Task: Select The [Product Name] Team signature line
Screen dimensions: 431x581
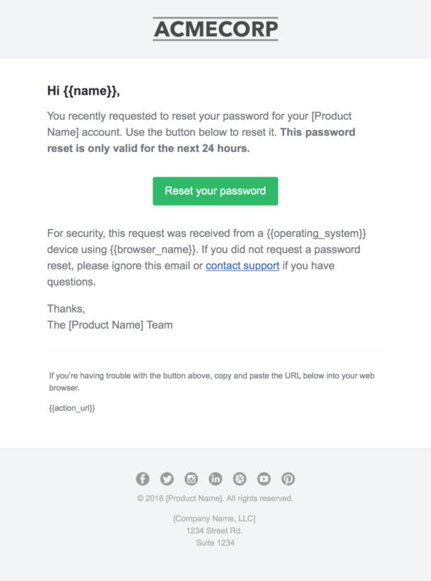Action: 110,324
